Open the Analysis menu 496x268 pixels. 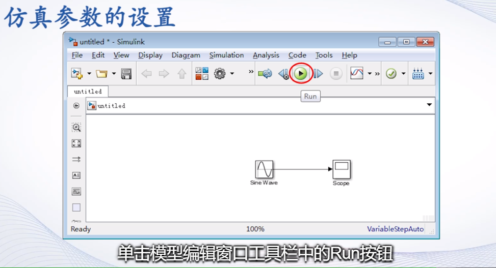coord(266,55)
